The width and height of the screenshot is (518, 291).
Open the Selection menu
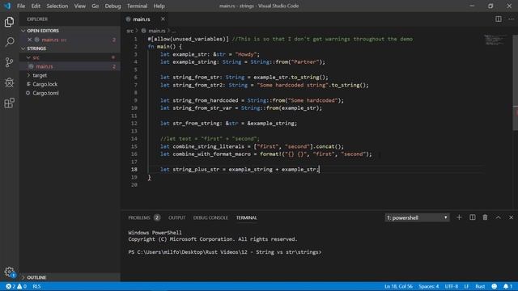tap(57, 6)
